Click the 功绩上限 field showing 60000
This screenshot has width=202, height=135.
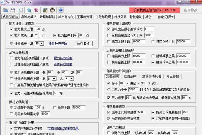[78, 107]
